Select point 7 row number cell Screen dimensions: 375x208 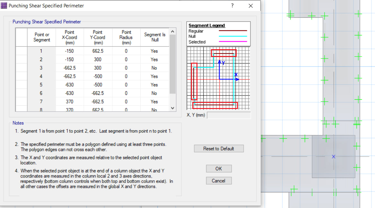pyautogui.click(x=41, y=102)
